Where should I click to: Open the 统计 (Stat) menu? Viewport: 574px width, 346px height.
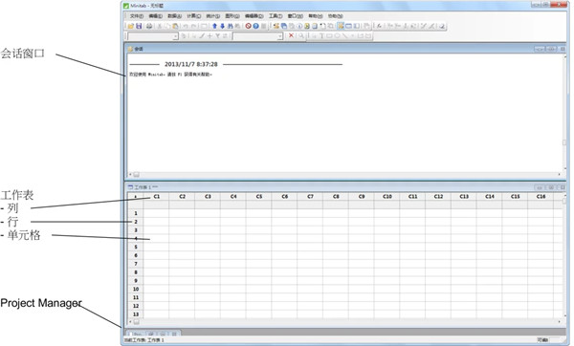click(x=212, y=16)
